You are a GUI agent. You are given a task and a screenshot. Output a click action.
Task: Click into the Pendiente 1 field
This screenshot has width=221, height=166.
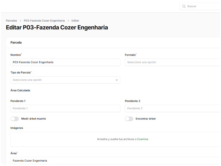click(x=65, y=108)
